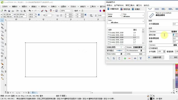The height and width of the screenshot is (100, 178).
Task: Open the Rotate dropdown
Action: coord(136,47)
